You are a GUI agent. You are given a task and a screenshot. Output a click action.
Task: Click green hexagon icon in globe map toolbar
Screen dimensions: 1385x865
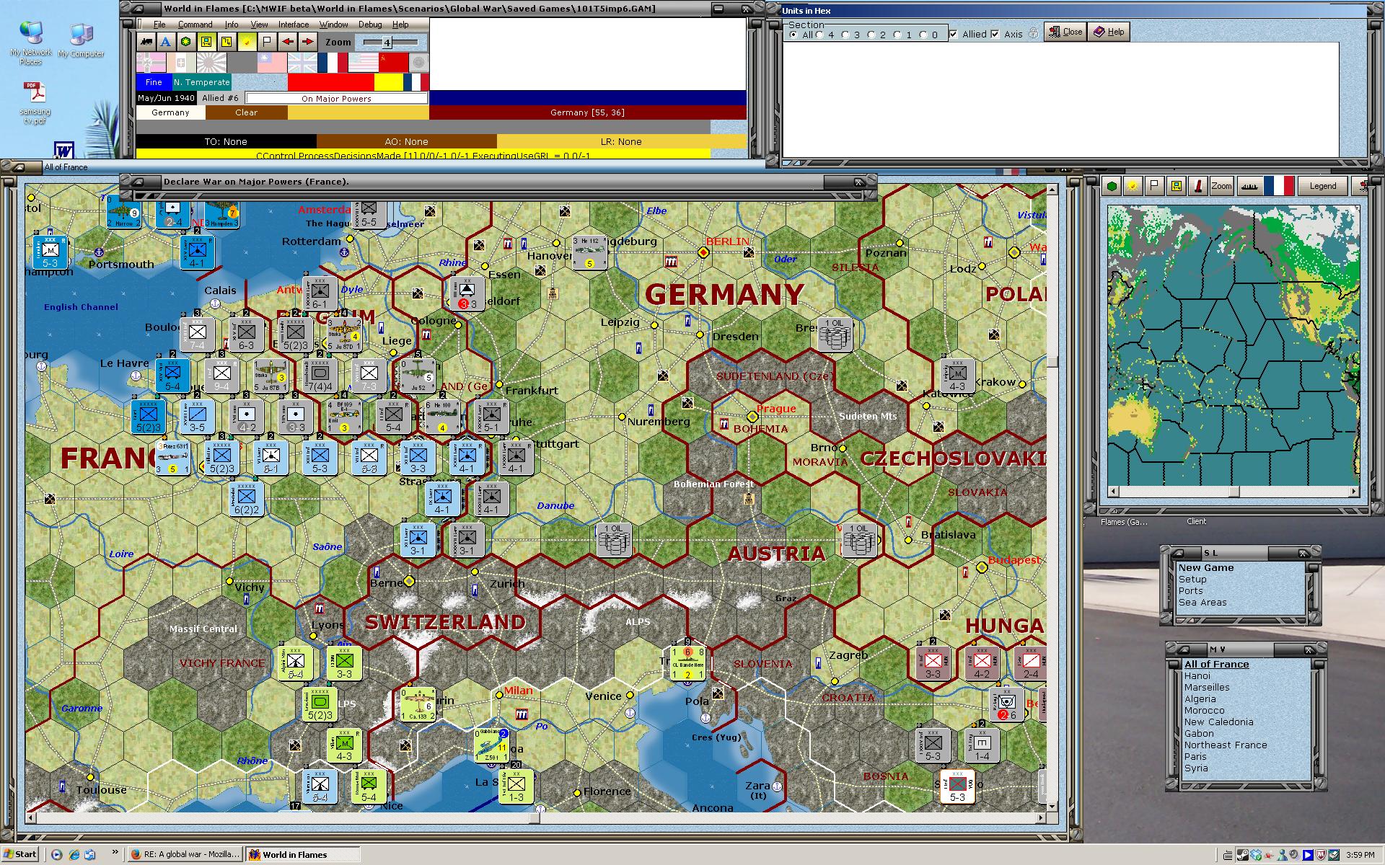(1112, 186)
